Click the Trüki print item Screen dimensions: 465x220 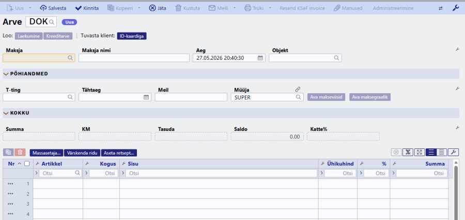pyautogui.click(x=254, y=8)
